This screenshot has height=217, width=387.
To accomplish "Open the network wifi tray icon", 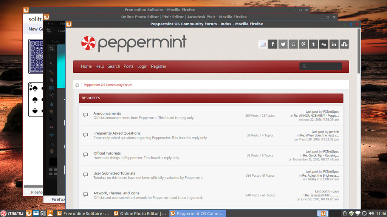I will tap(358, 213).
